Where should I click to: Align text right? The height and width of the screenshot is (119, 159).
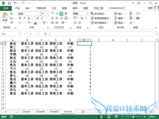[61, 18]
